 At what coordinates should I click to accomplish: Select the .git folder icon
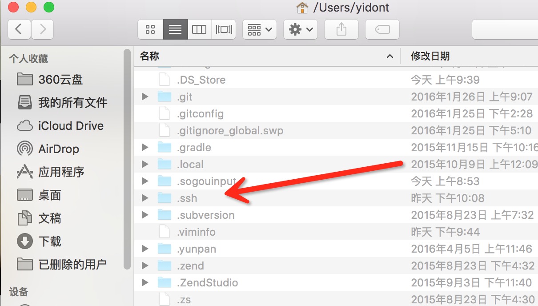click(165, 97)
